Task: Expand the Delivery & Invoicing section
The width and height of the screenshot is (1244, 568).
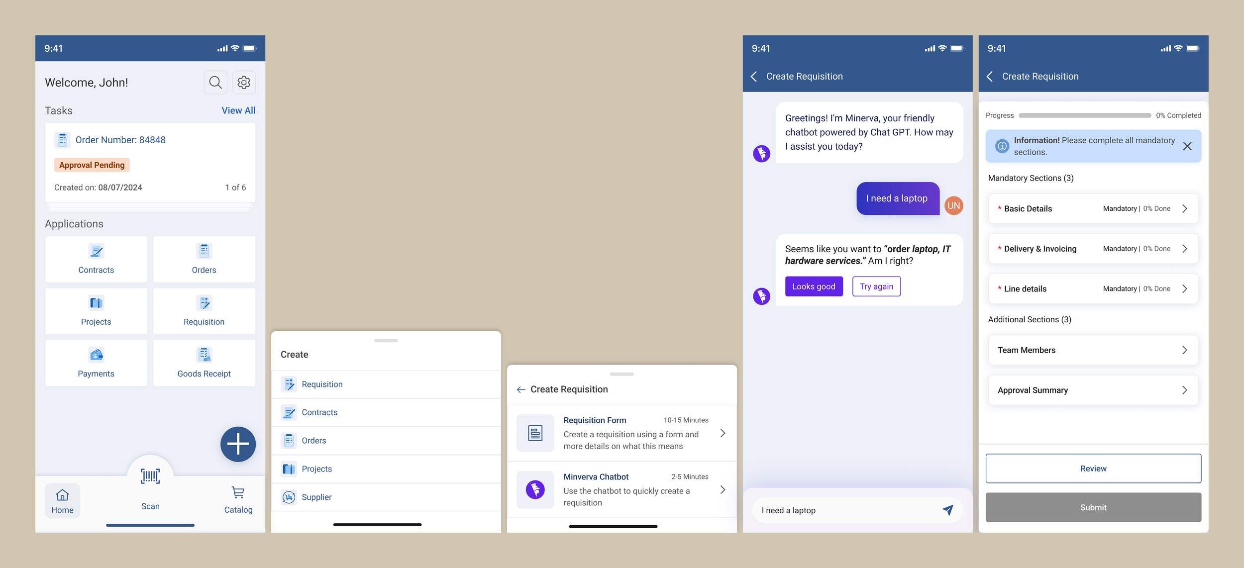Action: [1093, 249]
